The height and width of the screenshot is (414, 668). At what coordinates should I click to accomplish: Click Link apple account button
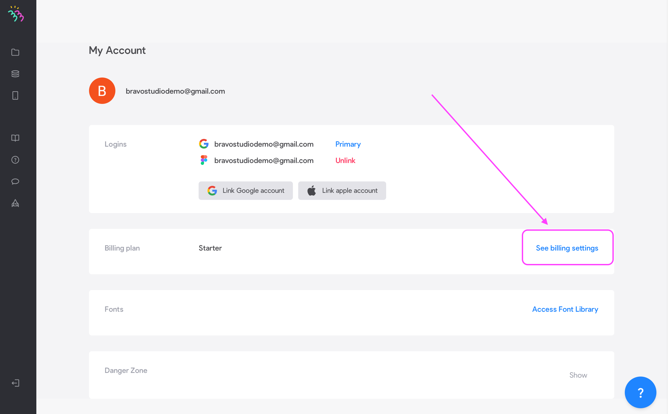click(x=342, y=191)
